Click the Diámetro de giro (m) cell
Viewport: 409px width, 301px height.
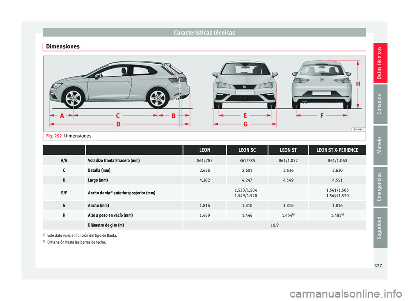click(134, 225)
